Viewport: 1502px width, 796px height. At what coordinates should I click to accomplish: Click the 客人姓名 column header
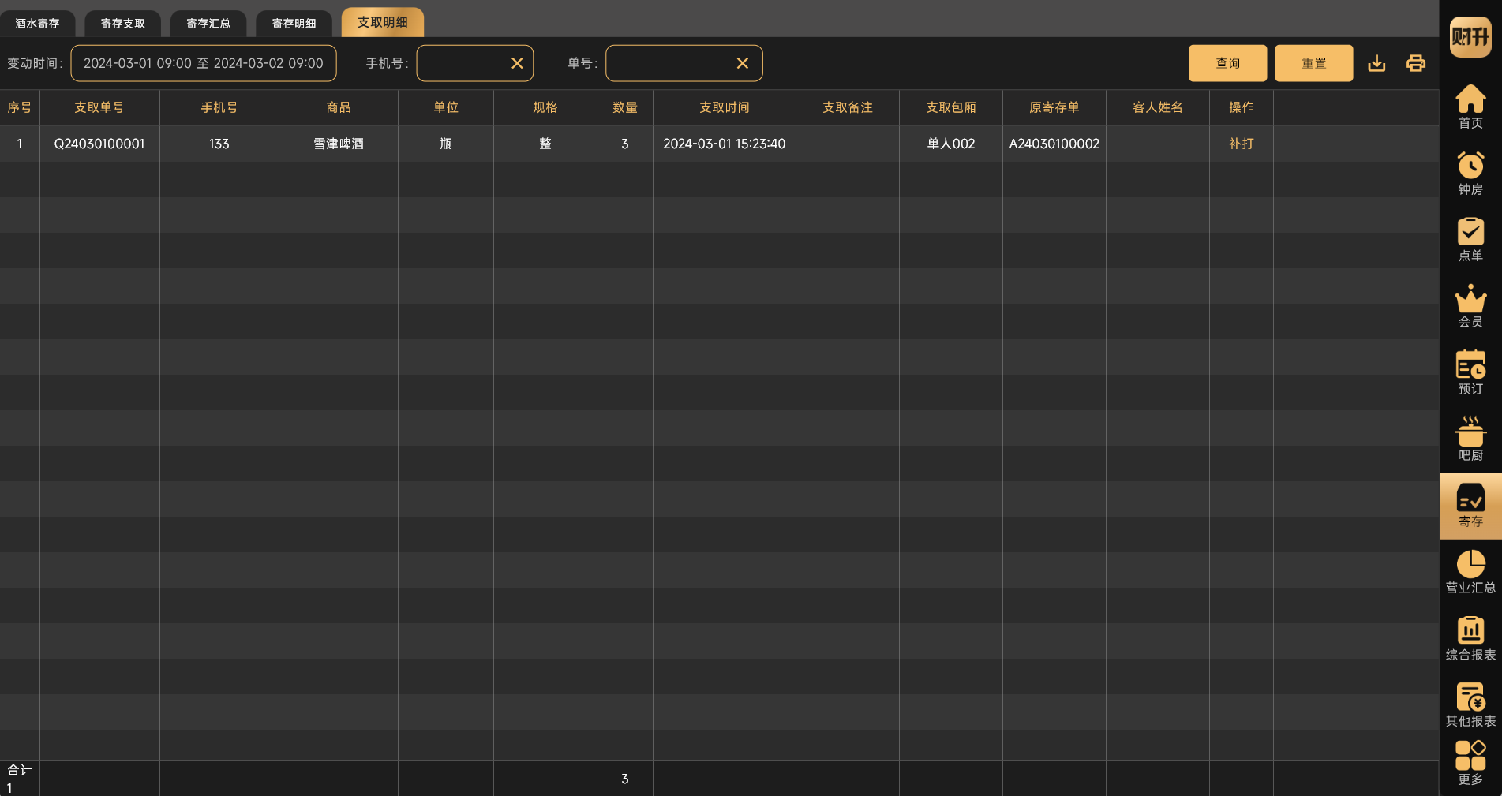coord(1158,107)
